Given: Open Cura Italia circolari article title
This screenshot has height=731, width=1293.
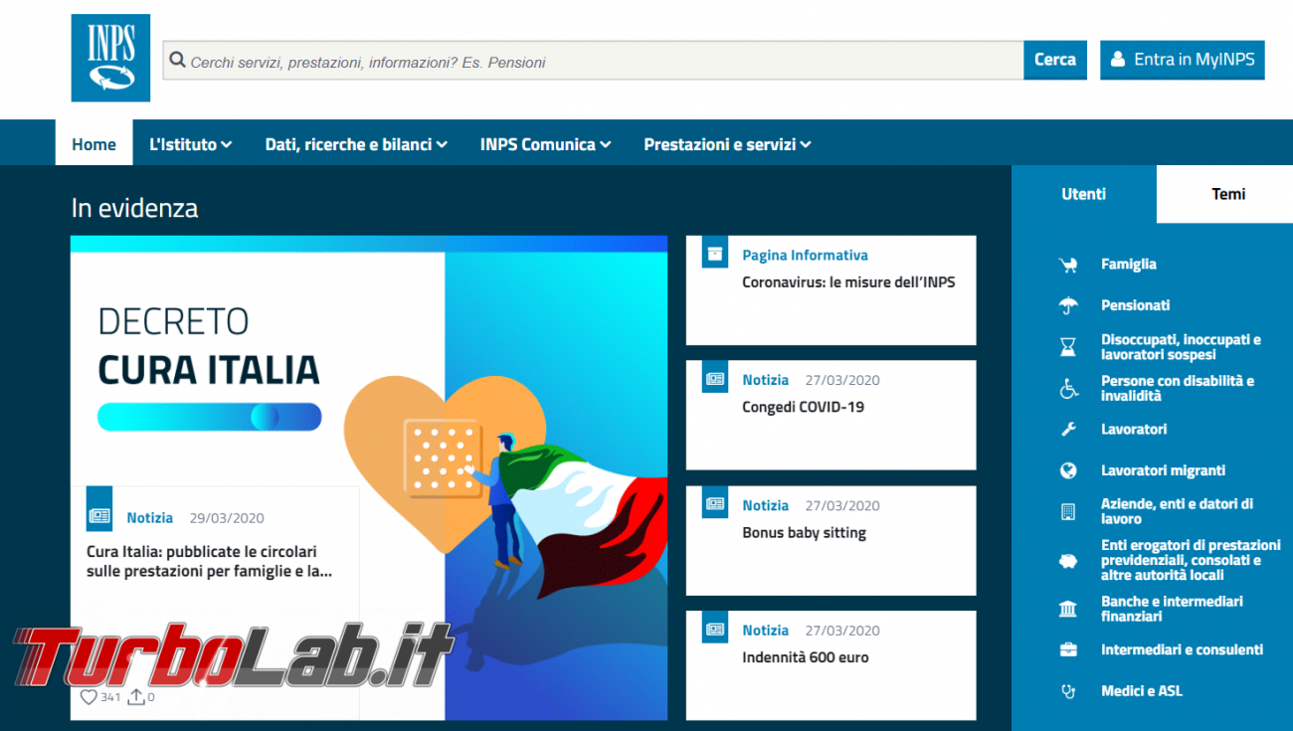Looking at the screenshot, I should click(210, 561).
